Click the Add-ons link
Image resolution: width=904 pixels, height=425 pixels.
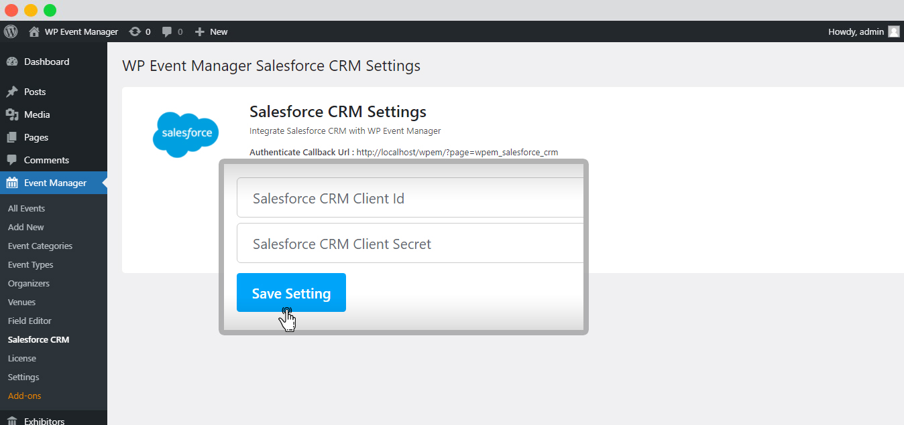[24, 396]
